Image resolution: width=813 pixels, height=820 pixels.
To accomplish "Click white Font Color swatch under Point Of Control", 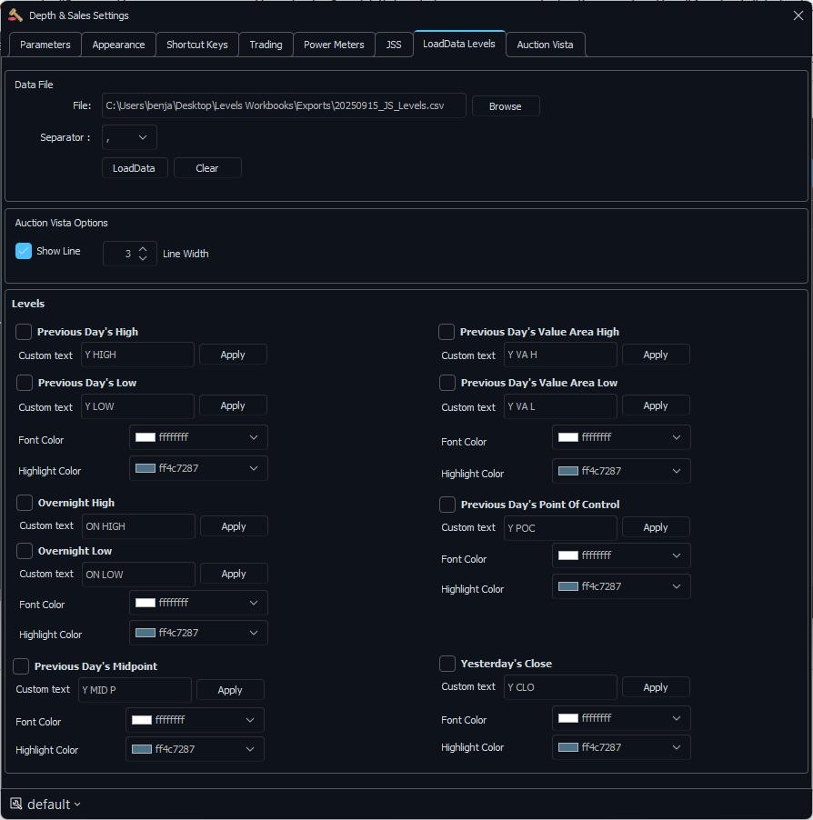I will 568,555.
